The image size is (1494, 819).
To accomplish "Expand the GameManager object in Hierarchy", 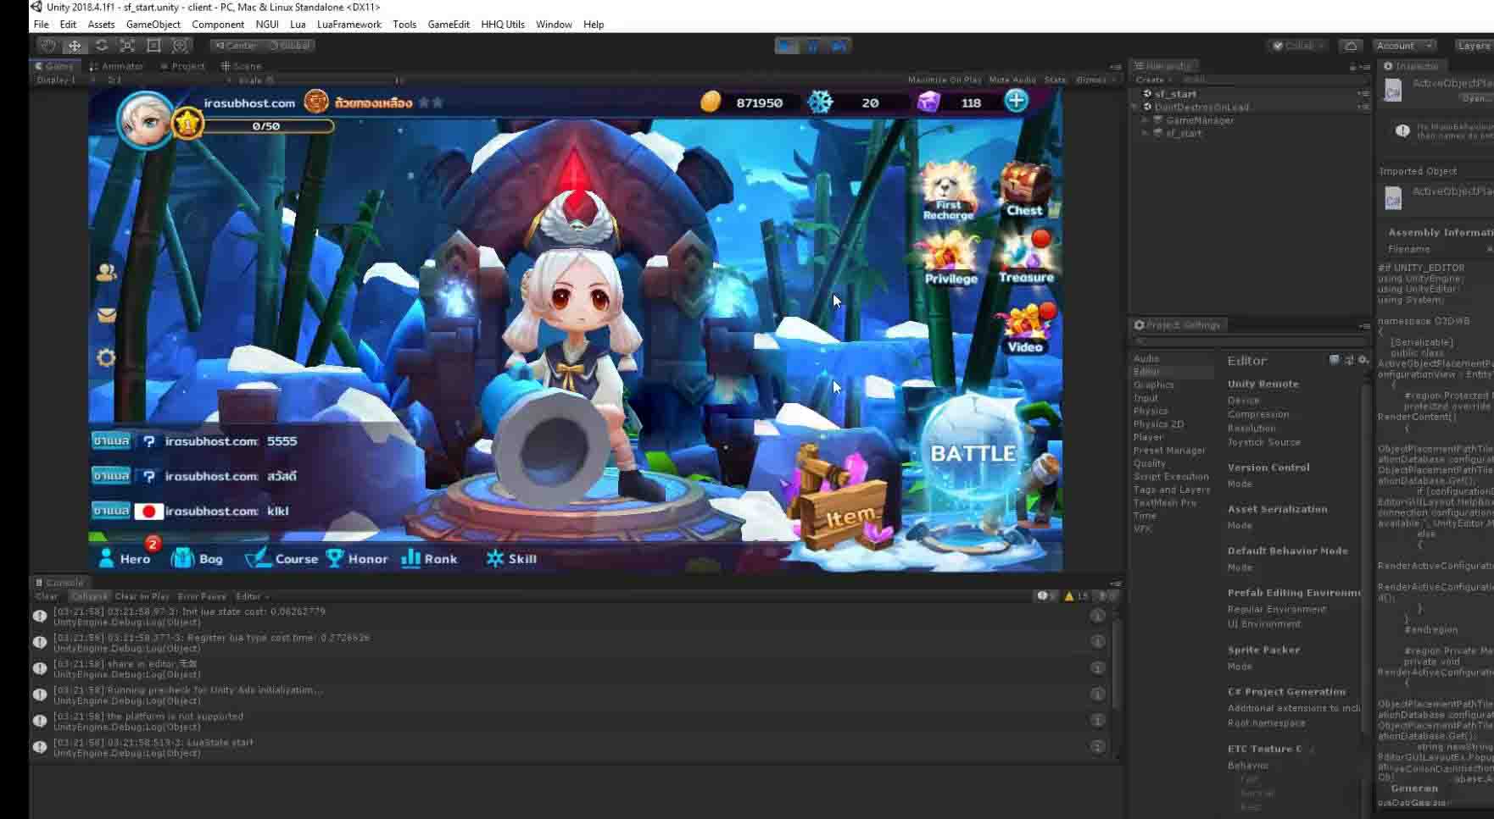I will click(x=1145, y=120).
